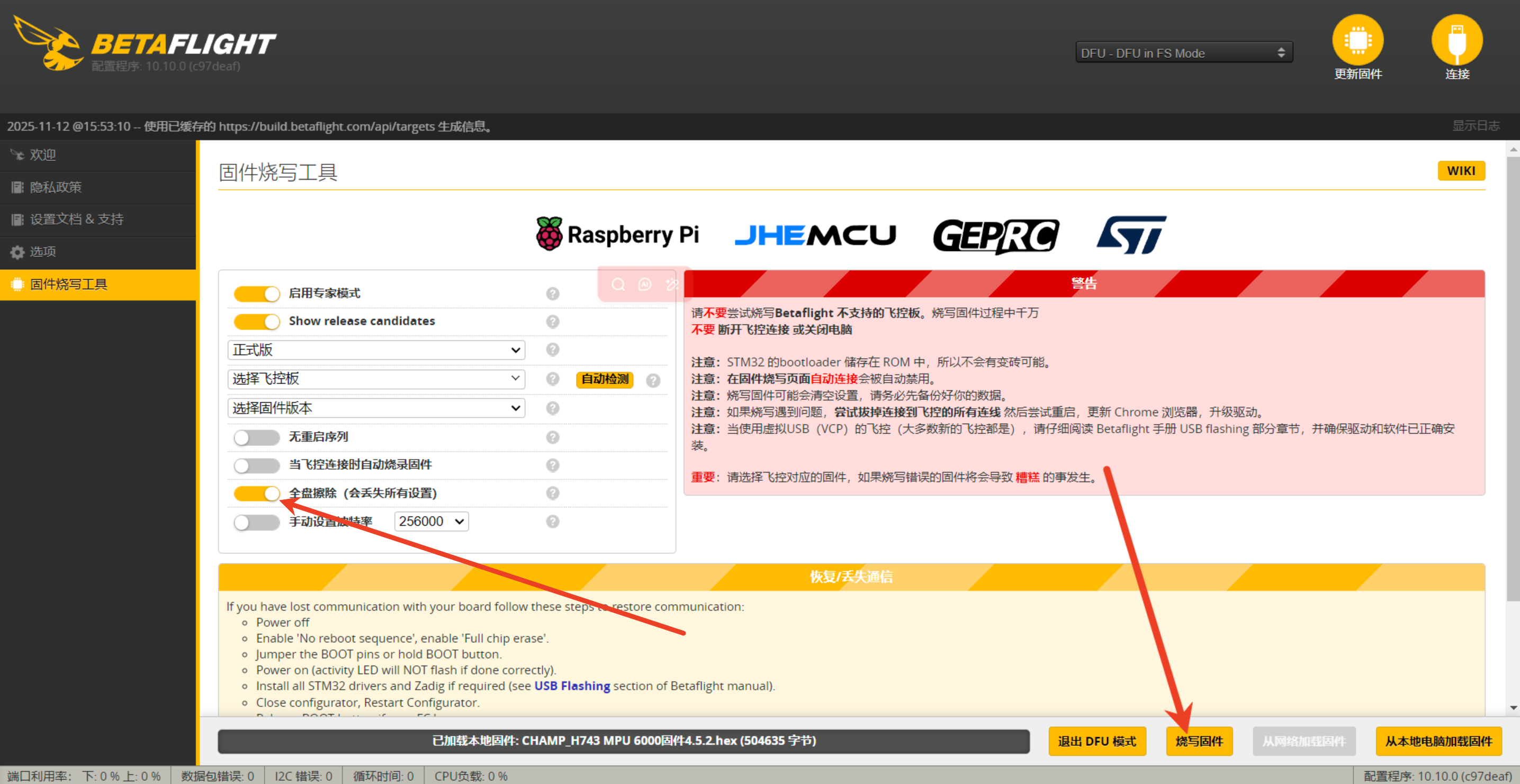Enable the 无重启序列 no-reboot toggle
Screen dimensions: 1520x784
[x=257, y=437]
